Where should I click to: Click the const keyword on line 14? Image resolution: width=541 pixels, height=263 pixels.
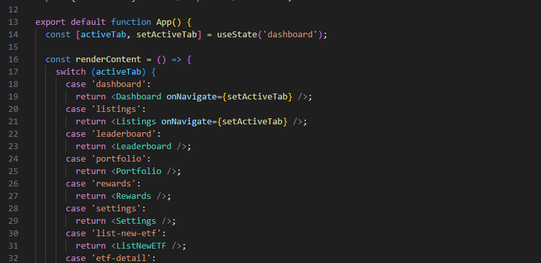(x=58, y=35)
